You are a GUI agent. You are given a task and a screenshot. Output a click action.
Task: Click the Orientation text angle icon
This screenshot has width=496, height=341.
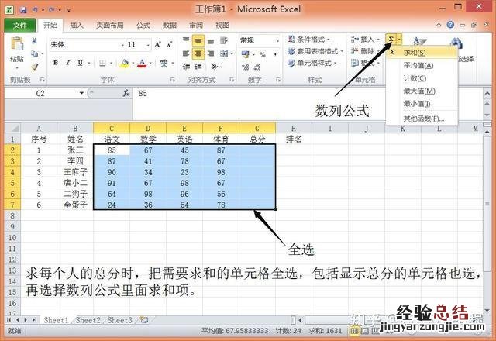pos(215,67)
